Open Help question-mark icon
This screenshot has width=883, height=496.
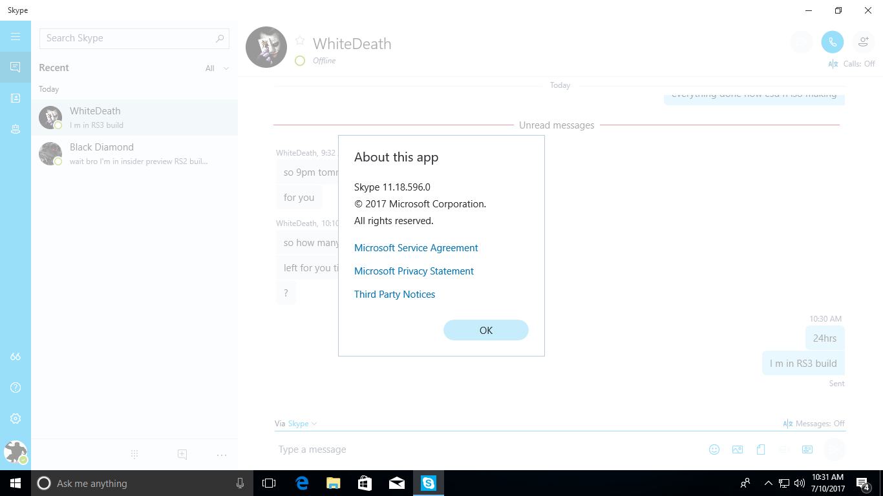point(16,387)
